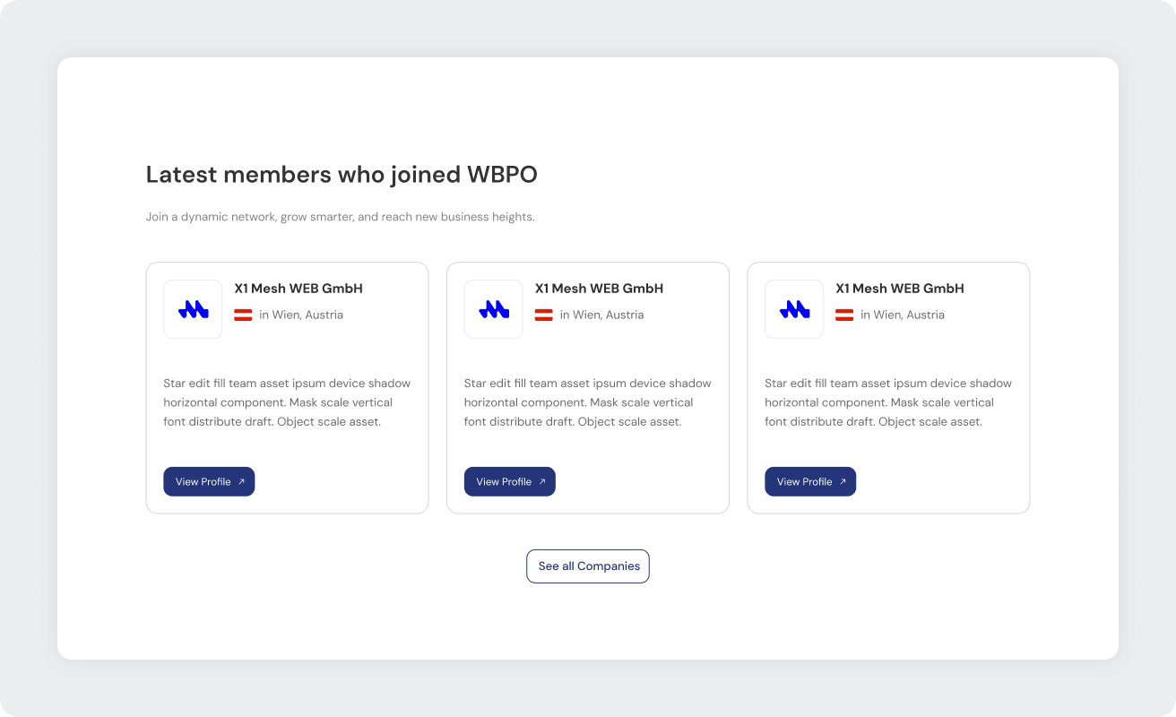The image size is (1176, 717).
Task: Click the company logo in the first card
Action: (x=193, y=309)
